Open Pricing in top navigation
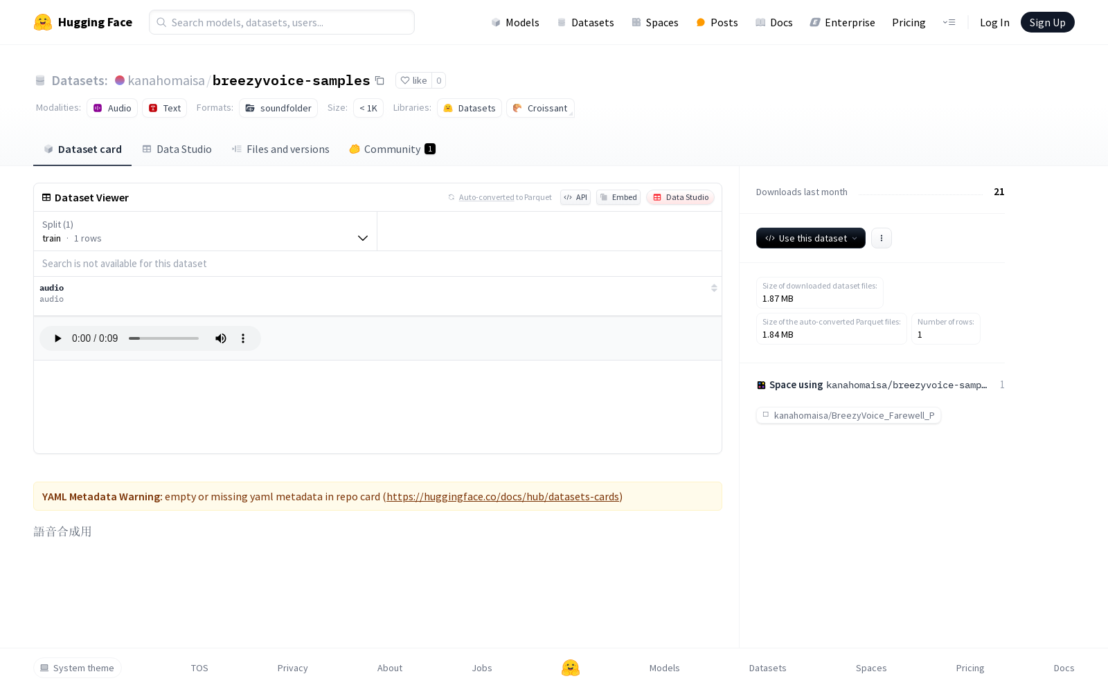The height and width of the screenshot is (692, 1108). point(909,22)
